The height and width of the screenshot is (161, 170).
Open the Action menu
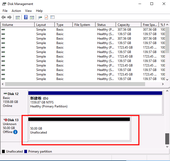(16, 11)
